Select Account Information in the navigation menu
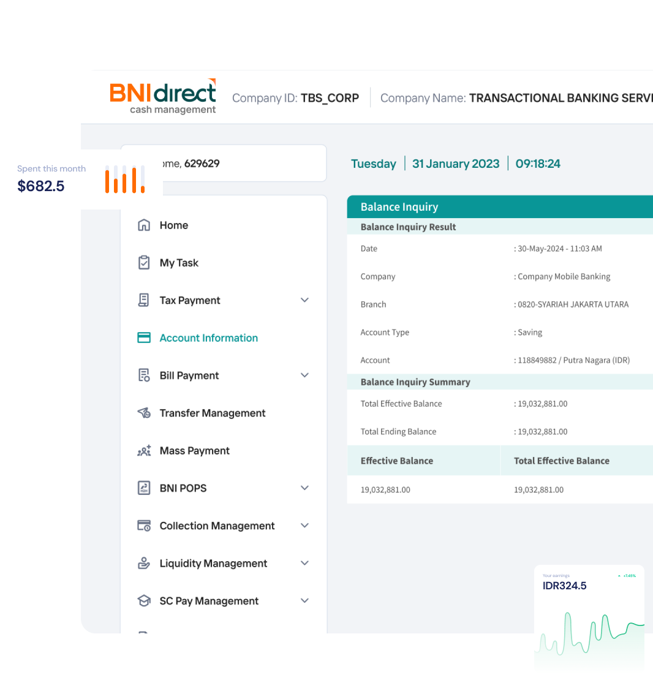This screenshot has height=691, width=653. click(208, 338)
